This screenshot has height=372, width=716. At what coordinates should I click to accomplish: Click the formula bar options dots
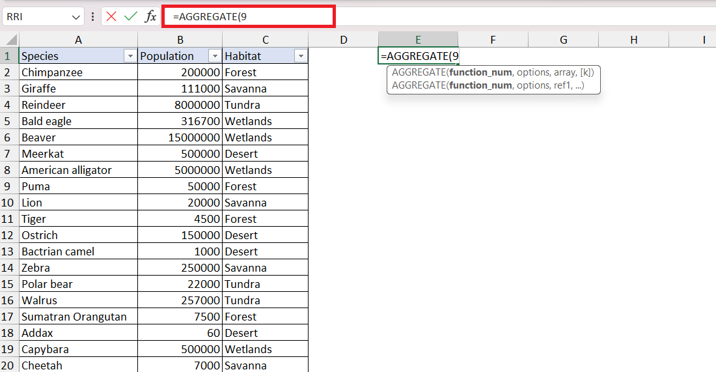point(92,16)
